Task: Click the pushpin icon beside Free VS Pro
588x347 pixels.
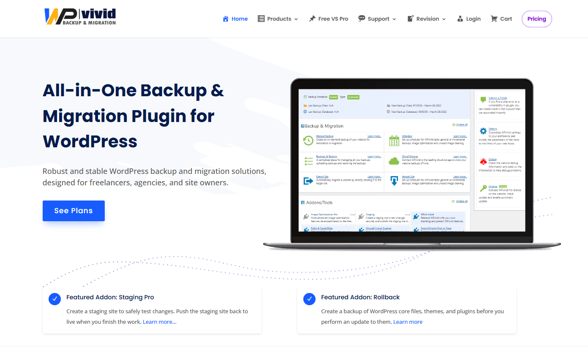Action: [x=312, y=19]
